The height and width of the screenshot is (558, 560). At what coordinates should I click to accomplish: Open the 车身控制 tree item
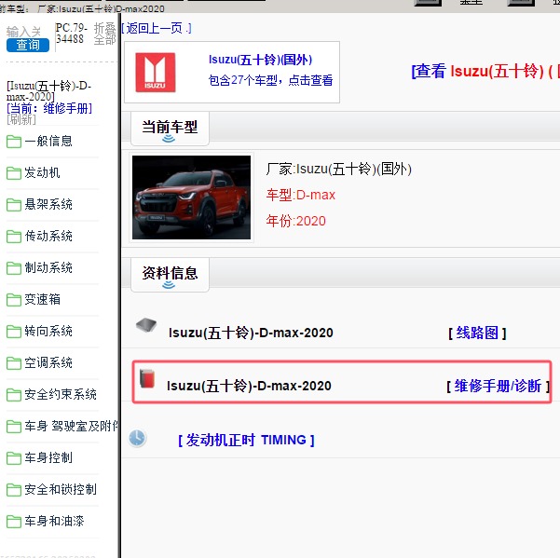click(x=48, y=458)
